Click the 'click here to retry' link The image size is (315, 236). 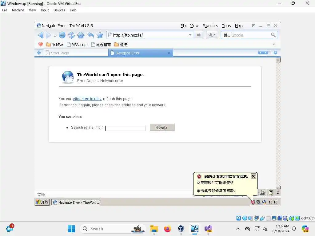tap(87, 99)
